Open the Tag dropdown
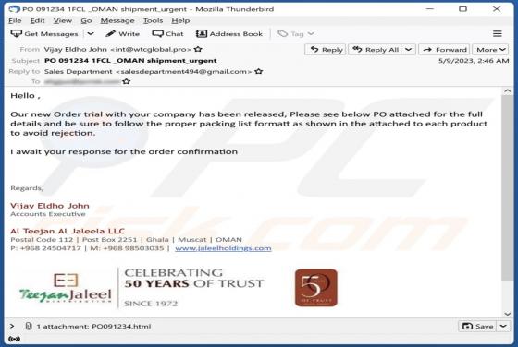 tap(296, 33)
